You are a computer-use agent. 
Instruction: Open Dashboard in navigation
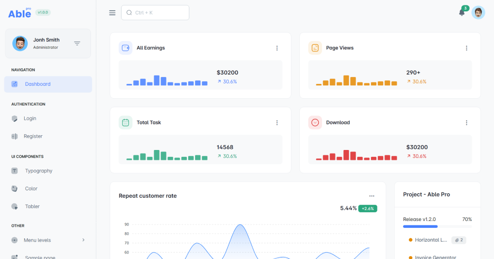(48, 84)
